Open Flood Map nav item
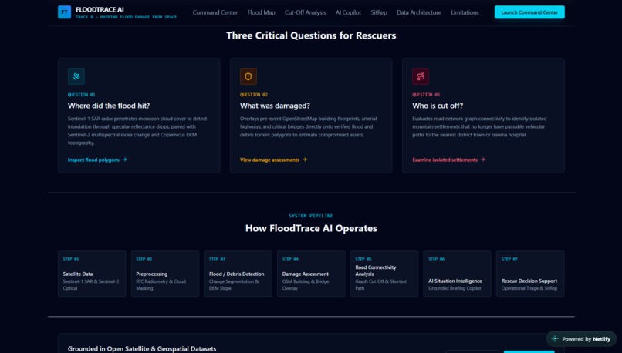This screenshot has height=353, width=622. [x=261, y=12]
